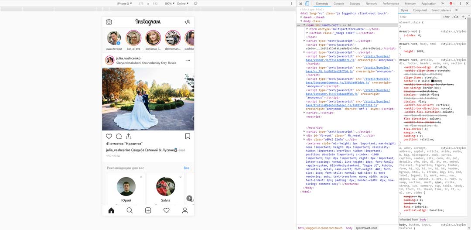The height and width of the screenshot is (230, 471).
Task: Rotate the device orientation icon
Action: (x=195, y=3)
